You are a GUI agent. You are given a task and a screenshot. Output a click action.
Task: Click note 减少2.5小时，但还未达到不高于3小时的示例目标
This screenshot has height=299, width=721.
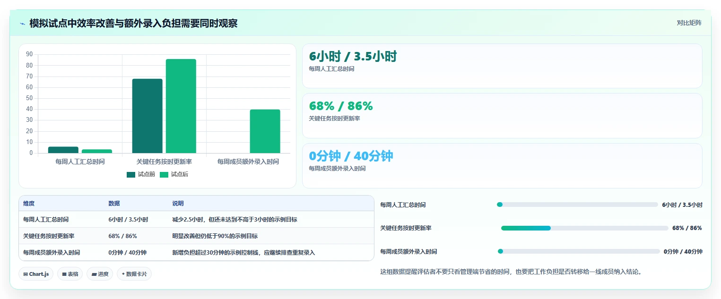pyautogui.click(x=235, y=220)
